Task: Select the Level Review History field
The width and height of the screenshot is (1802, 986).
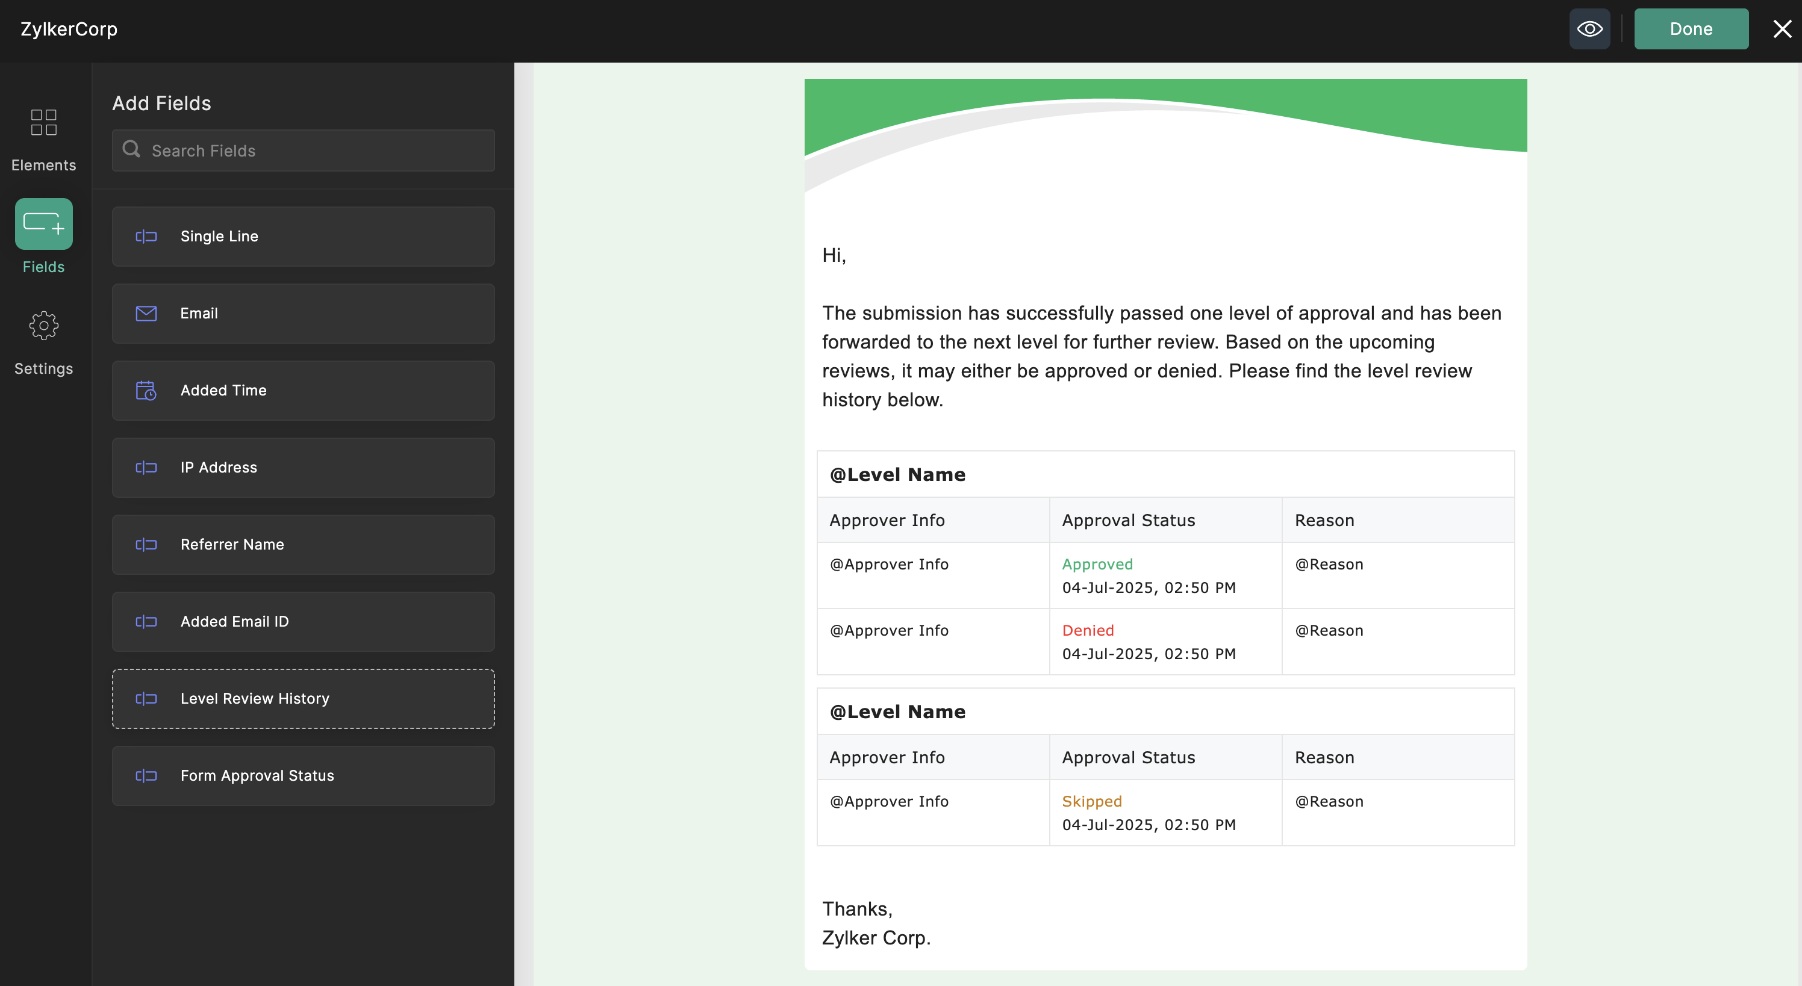Action: pos(303,698)
